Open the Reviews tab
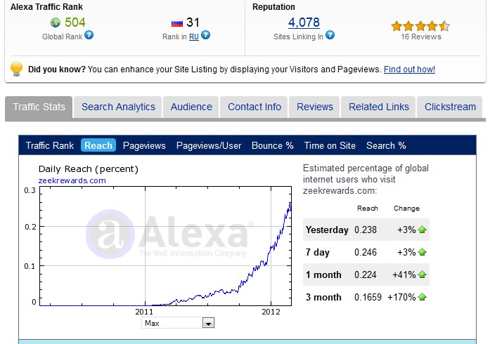This screenshot has width=490, height=344. coord(315,107)
